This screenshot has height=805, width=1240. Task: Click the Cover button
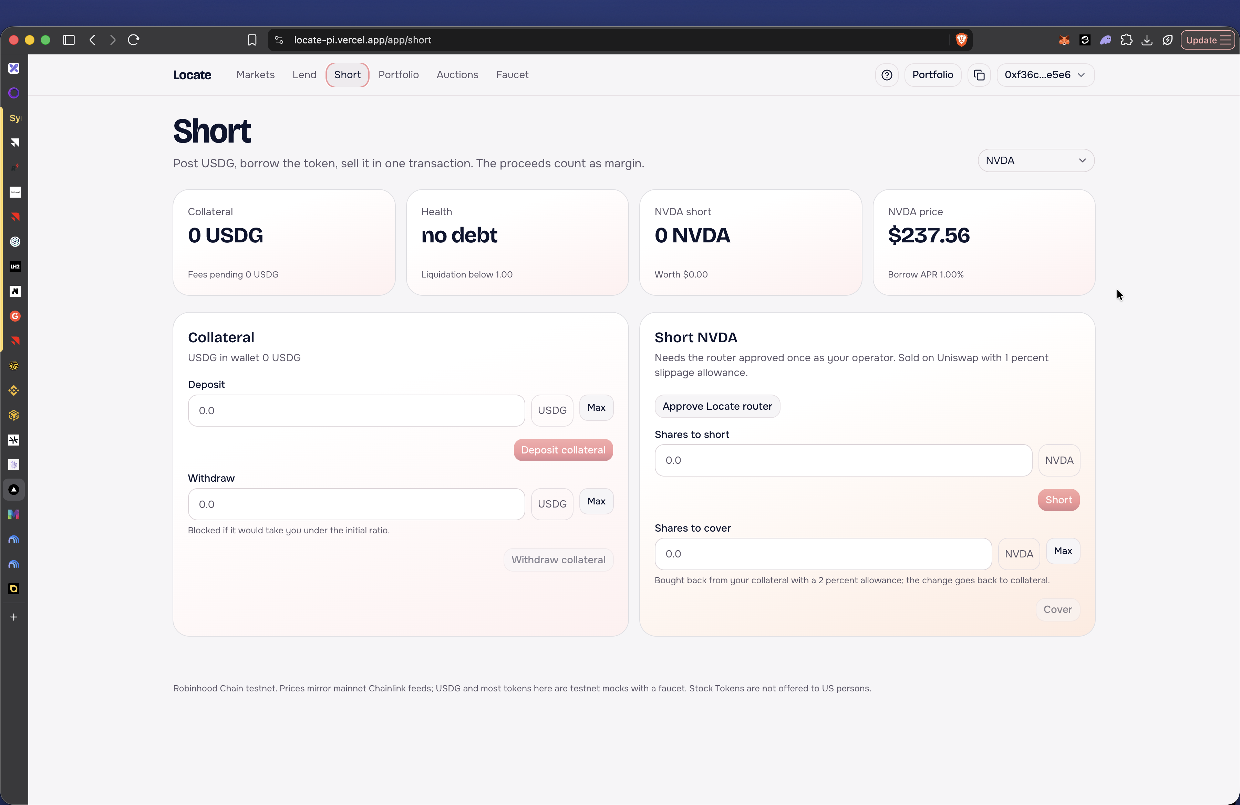tap(1058, 609)
